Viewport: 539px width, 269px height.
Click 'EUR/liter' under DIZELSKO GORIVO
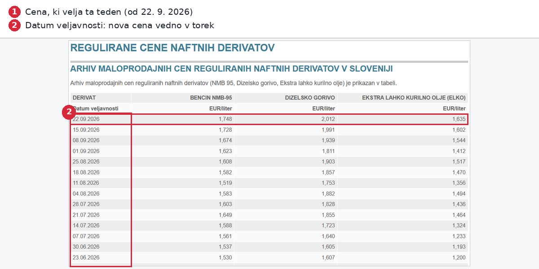tap(324, 108)
